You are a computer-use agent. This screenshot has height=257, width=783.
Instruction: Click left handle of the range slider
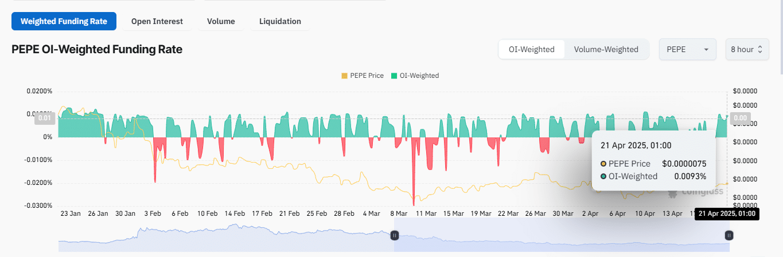pos(394,235)
